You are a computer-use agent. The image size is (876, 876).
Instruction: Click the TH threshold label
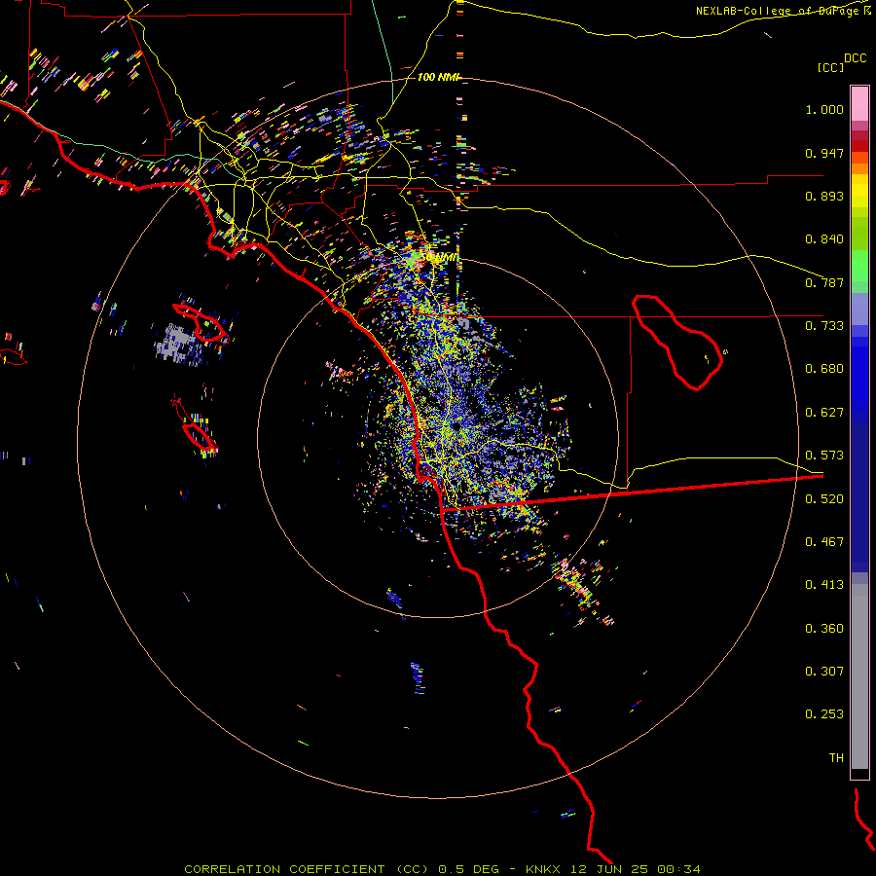pos(836,758)
